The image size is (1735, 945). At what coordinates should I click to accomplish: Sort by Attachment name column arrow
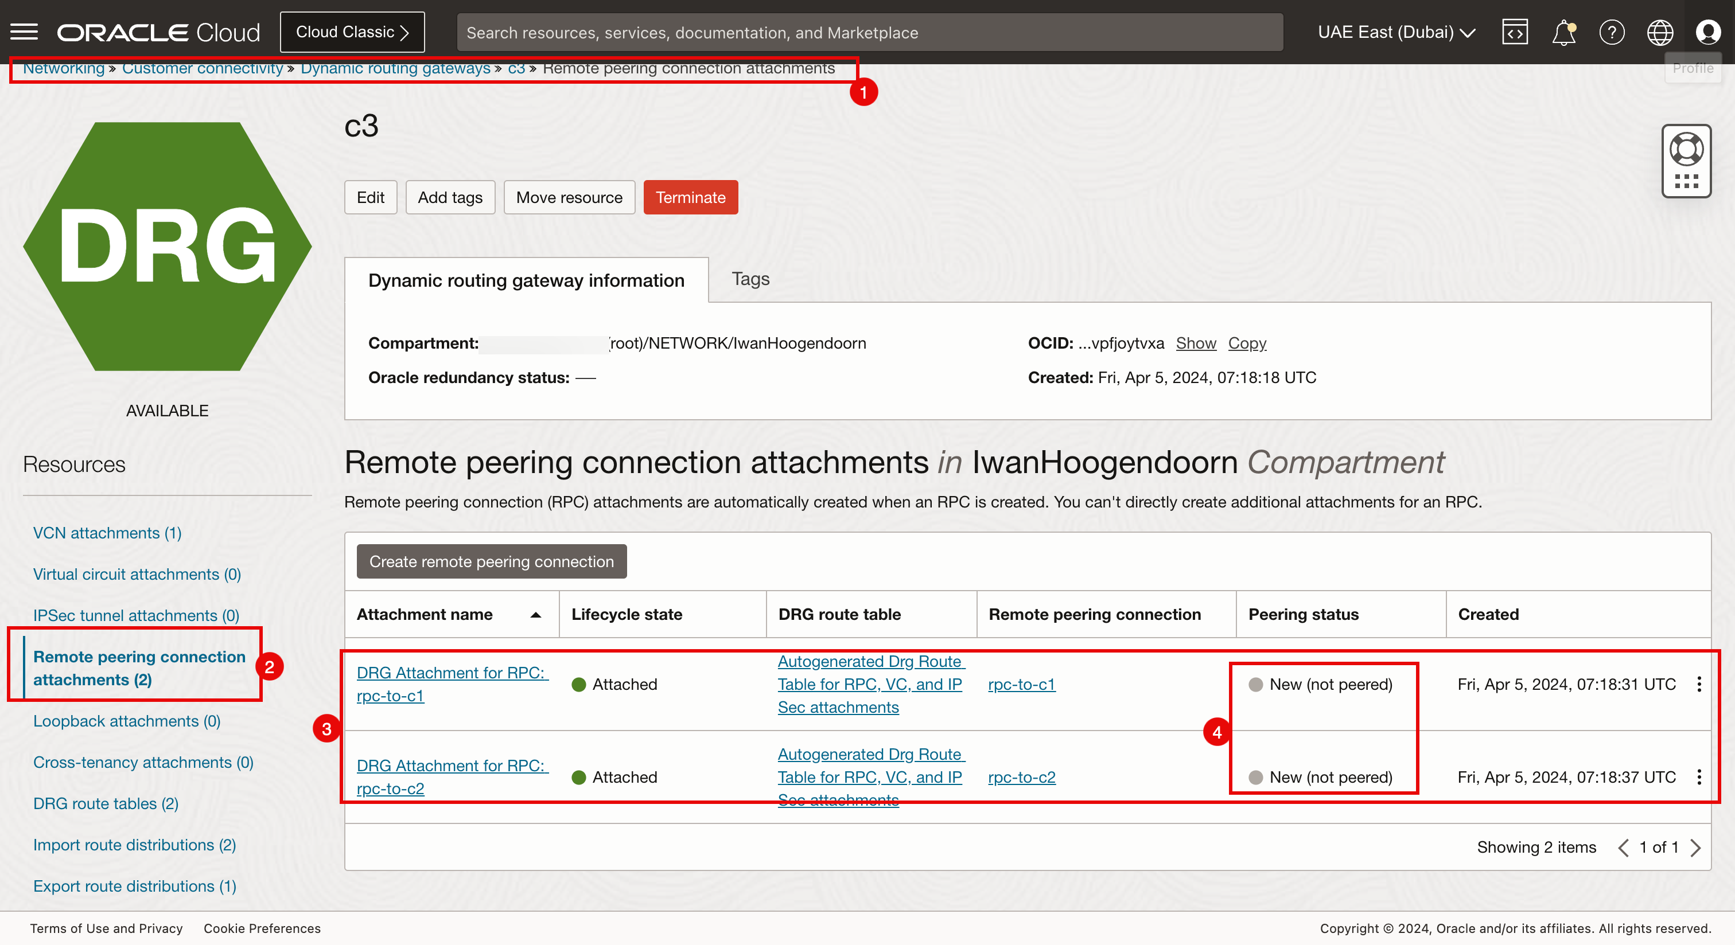[x=535, y=615]
